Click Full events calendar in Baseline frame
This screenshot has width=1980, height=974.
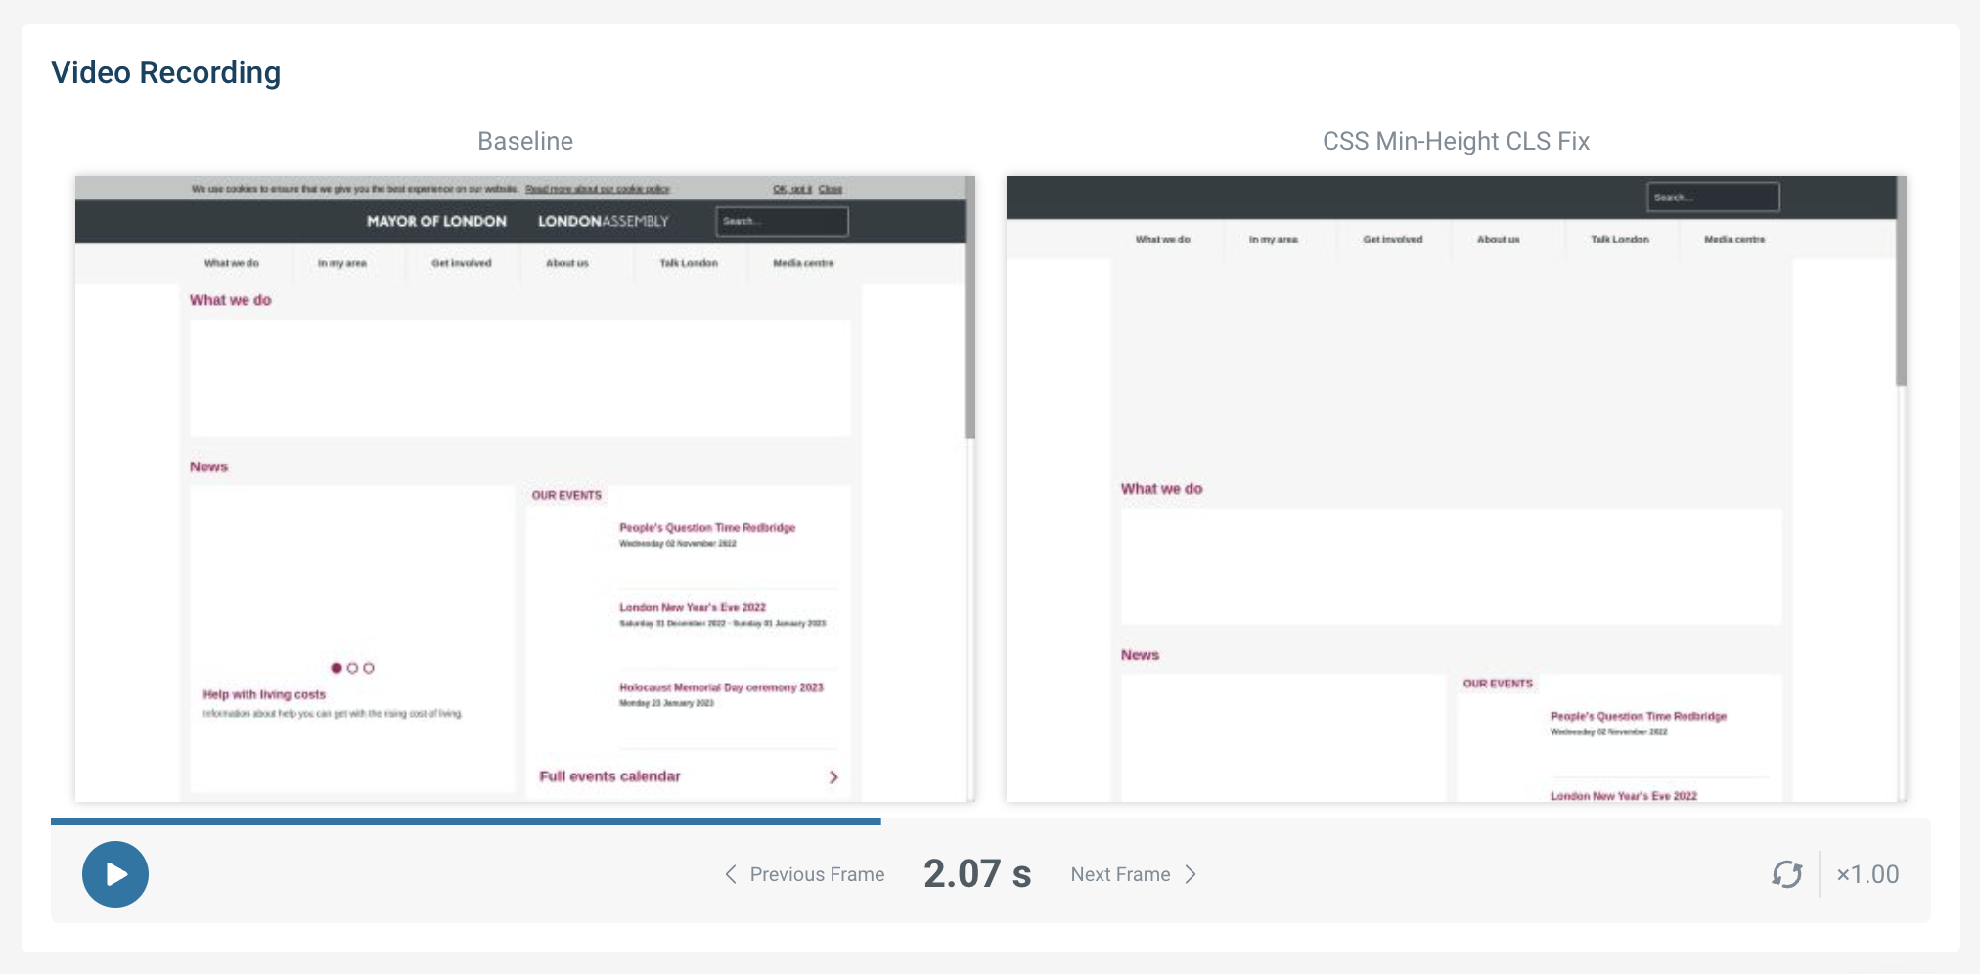coord(609,776)
